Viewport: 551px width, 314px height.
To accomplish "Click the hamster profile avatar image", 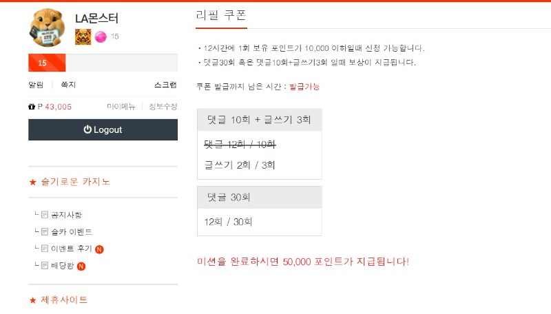I will coord(47,28).
